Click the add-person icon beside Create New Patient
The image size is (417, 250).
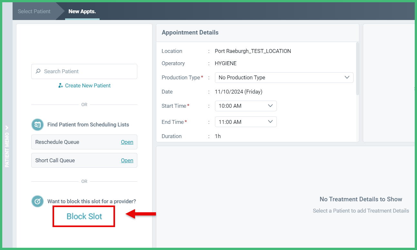(61, 85)
